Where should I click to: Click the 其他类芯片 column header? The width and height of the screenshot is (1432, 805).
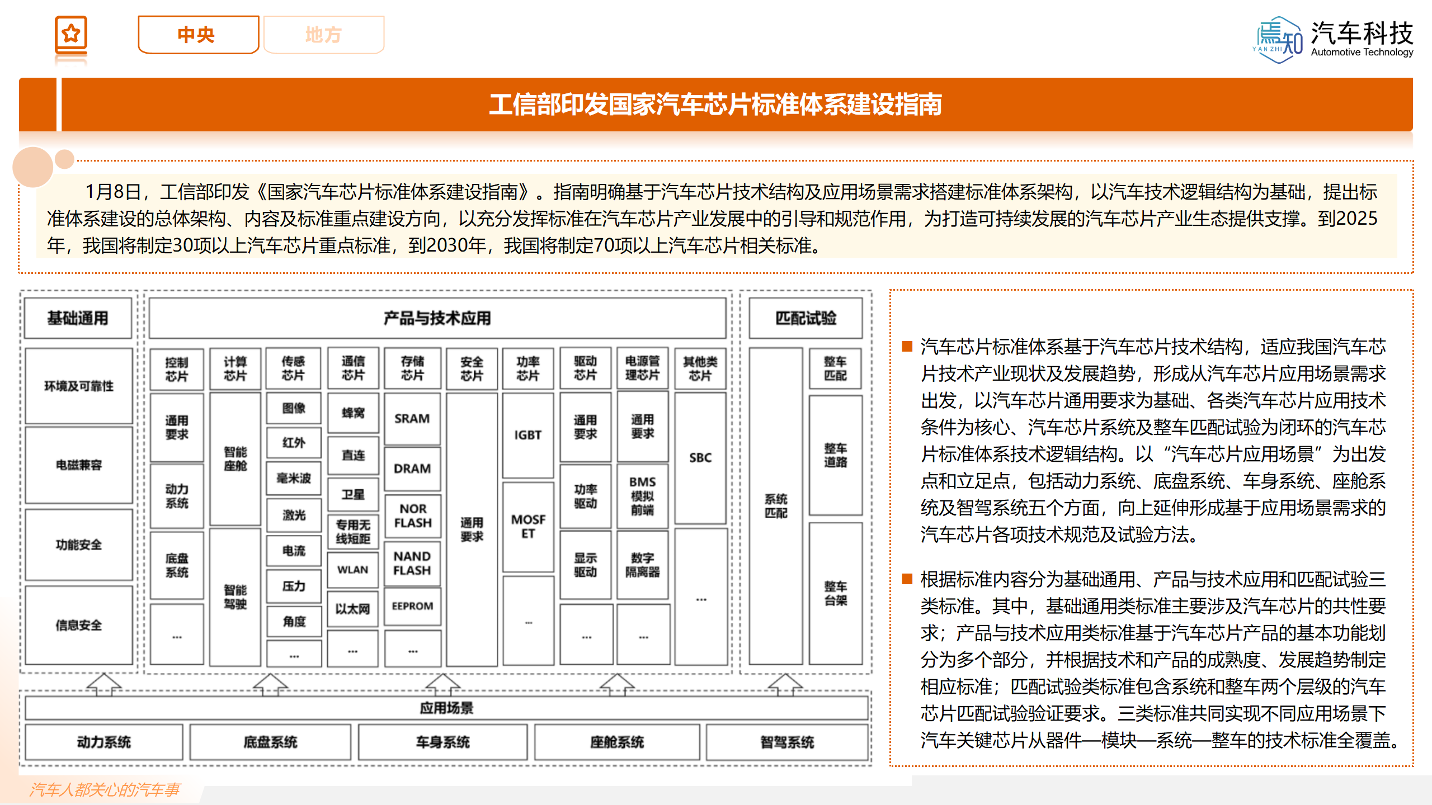[x=700, y=369]
